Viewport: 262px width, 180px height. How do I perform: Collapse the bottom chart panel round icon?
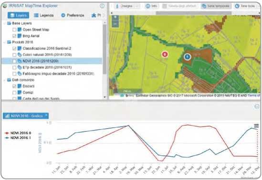click(257, 106)
